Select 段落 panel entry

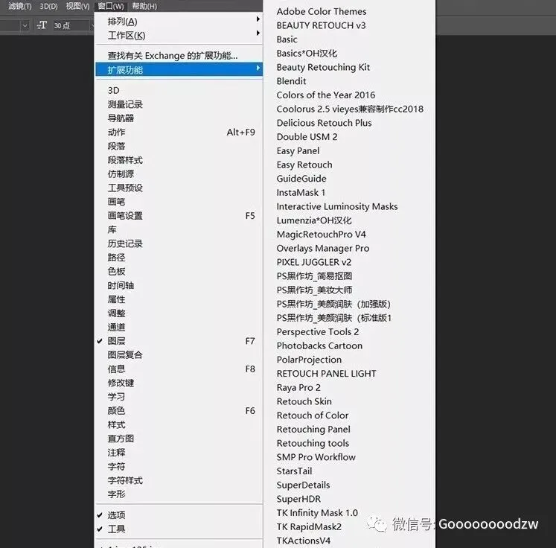[x=179, y=146]
